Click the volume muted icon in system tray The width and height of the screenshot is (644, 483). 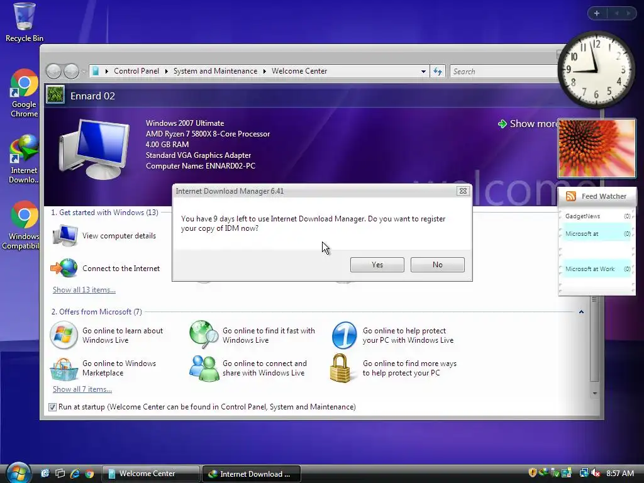tap(596, 473)
